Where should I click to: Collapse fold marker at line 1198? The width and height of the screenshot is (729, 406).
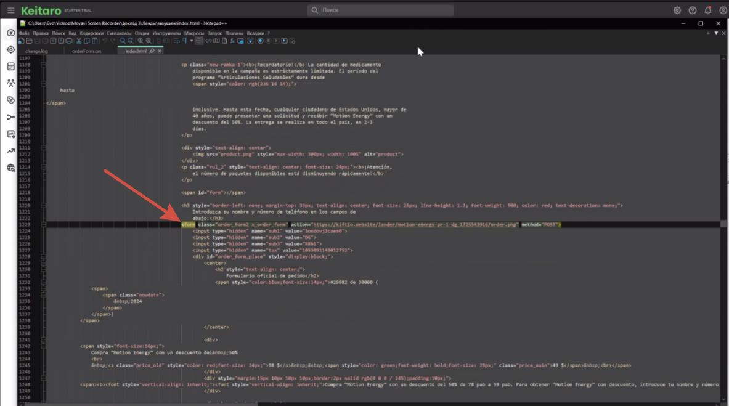43,65
